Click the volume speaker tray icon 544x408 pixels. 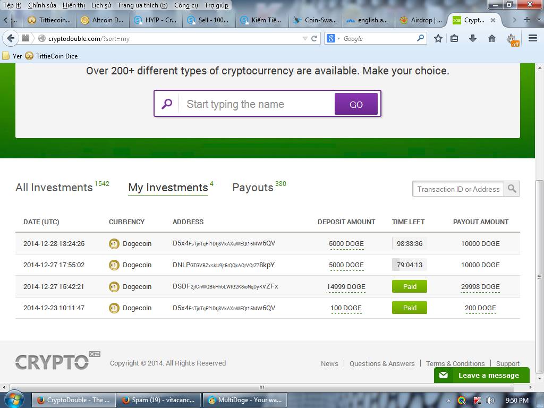click(490, 401)
